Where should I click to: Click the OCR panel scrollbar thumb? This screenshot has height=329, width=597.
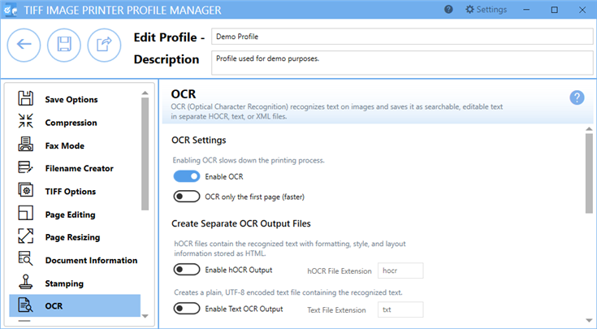tap(589, 174)
